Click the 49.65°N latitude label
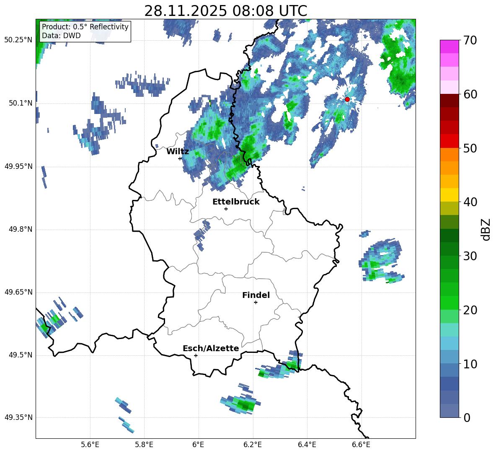The height and width of the screenshot is (453, 496). (18, 292)
